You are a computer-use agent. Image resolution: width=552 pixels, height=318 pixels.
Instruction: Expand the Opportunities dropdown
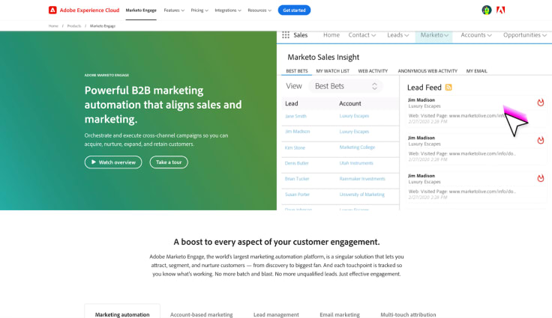[x=524, y=35]
